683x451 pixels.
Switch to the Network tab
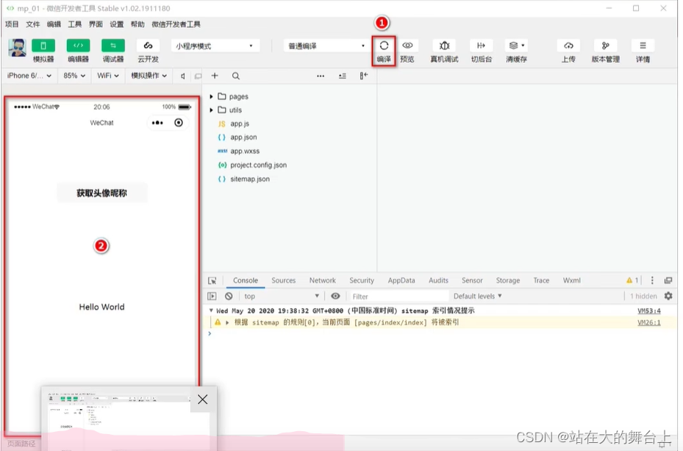click(322, 280)
